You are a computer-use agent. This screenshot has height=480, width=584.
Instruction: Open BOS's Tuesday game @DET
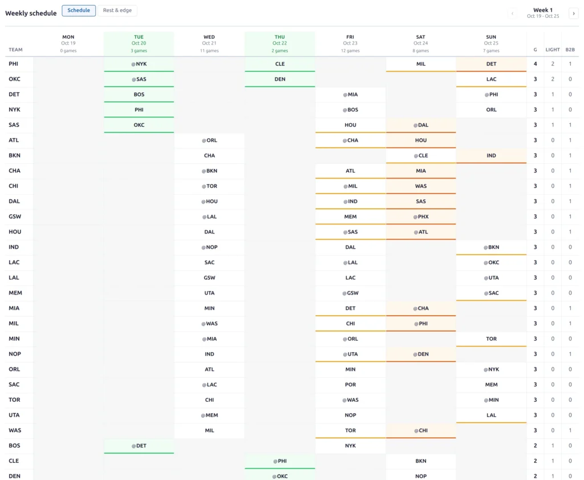(139, 446)
